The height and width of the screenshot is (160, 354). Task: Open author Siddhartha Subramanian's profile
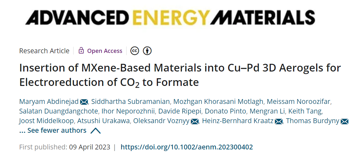pos(130,102)
